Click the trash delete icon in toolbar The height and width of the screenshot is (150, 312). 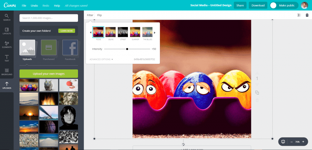(307, 15)
